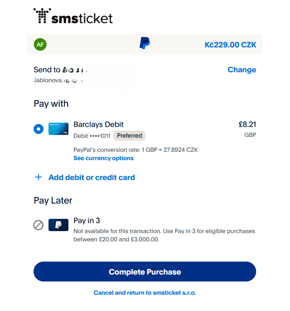Click the PayPal conversion rate text
Screen dimensions: 290x311
coord(136,150)
